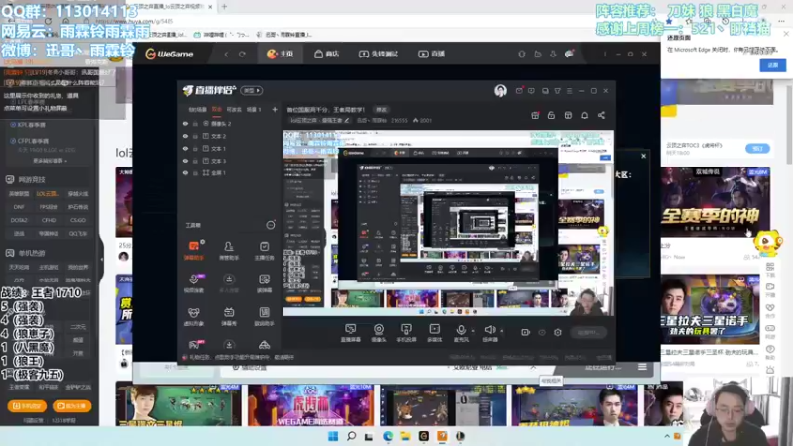Mute the microphone
The width and height of the screenshot is (793, 446).
click(x=461, y=332)
